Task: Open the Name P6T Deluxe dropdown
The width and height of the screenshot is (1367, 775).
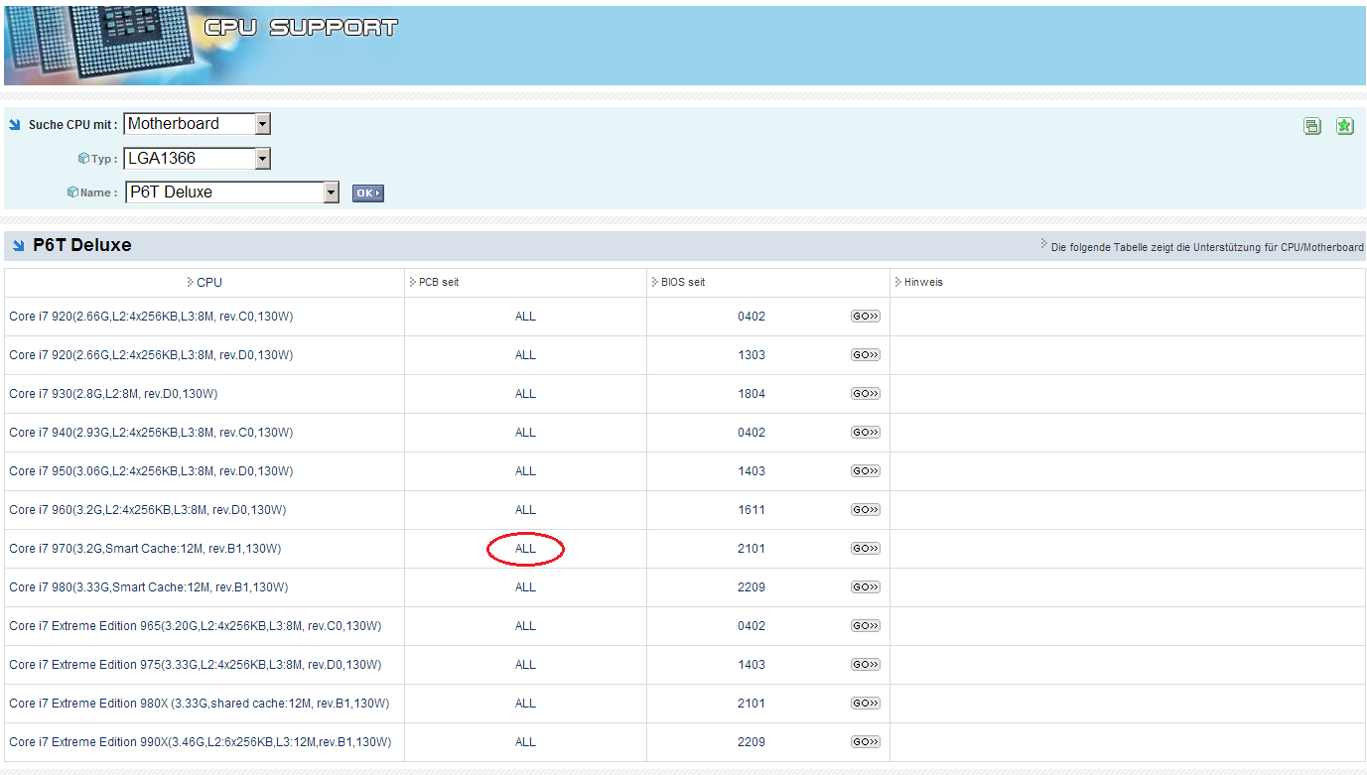Action: tap(232, 193)
